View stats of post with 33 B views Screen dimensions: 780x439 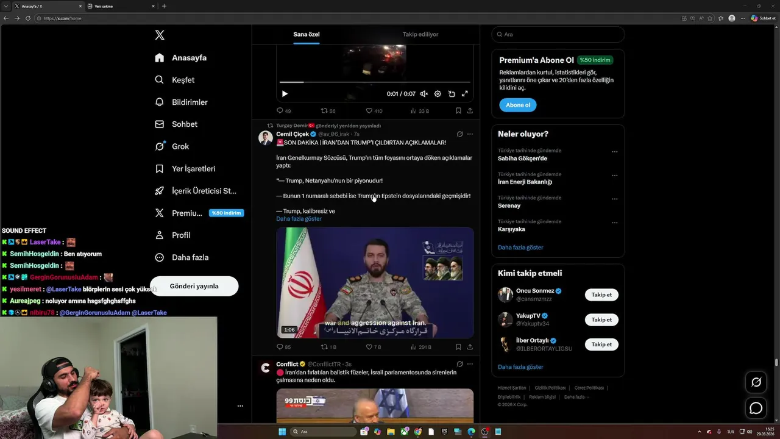(420, 111)
